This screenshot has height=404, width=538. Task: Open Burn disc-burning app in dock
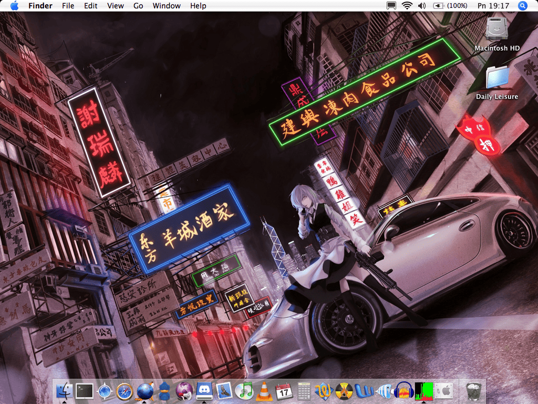coord(344,391)
